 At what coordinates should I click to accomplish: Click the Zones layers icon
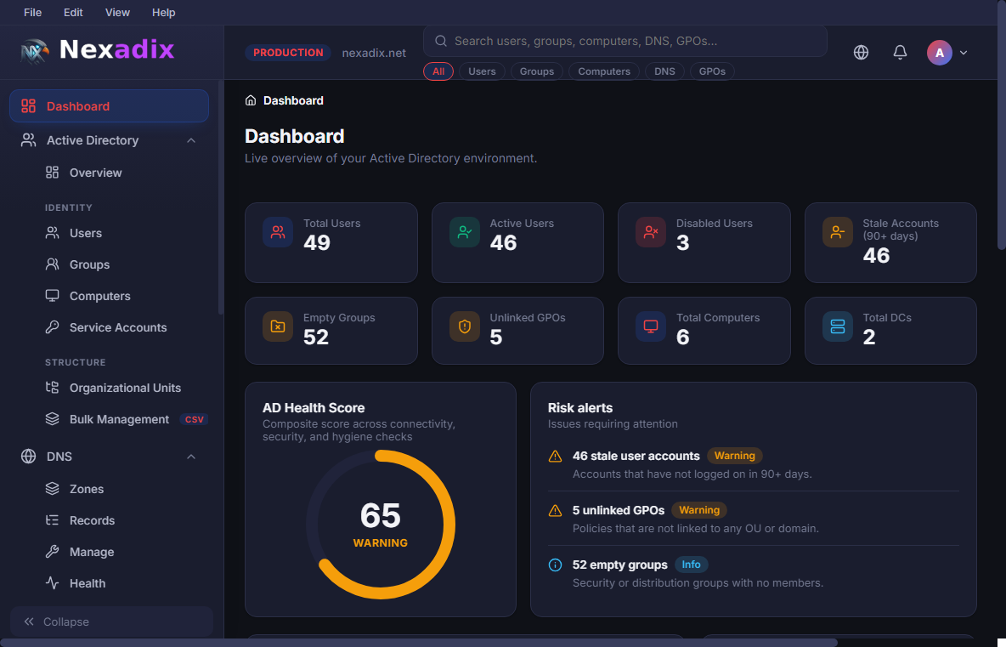pyautogui.click(x=52, y=489)
